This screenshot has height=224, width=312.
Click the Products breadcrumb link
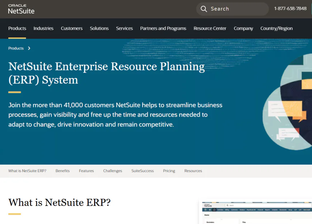pyautogui.click(x=16, y=48)
